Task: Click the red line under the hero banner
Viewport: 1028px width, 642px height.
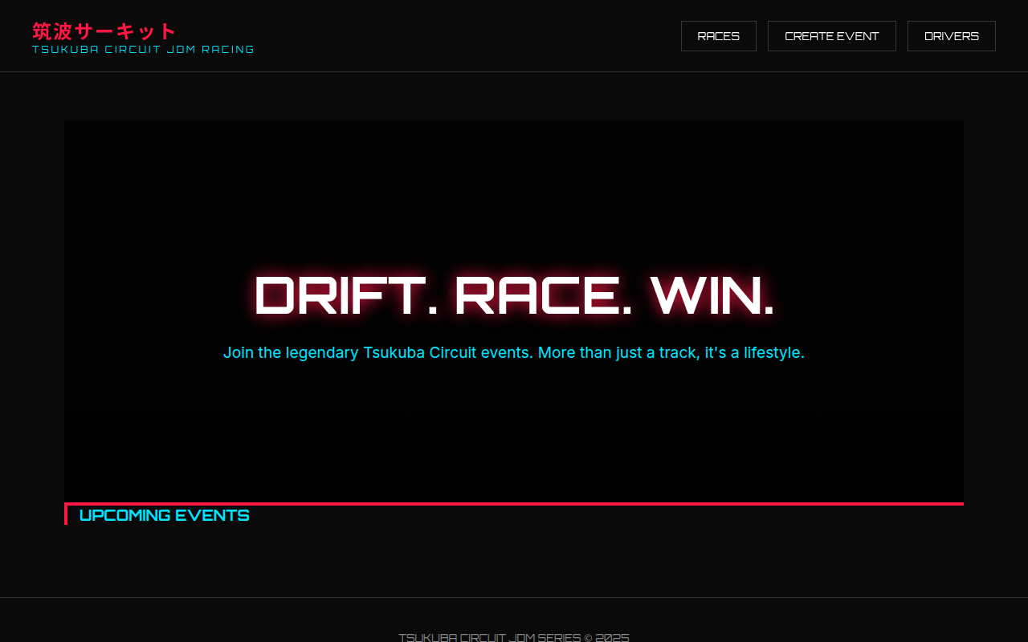Action: click(514, 504)
